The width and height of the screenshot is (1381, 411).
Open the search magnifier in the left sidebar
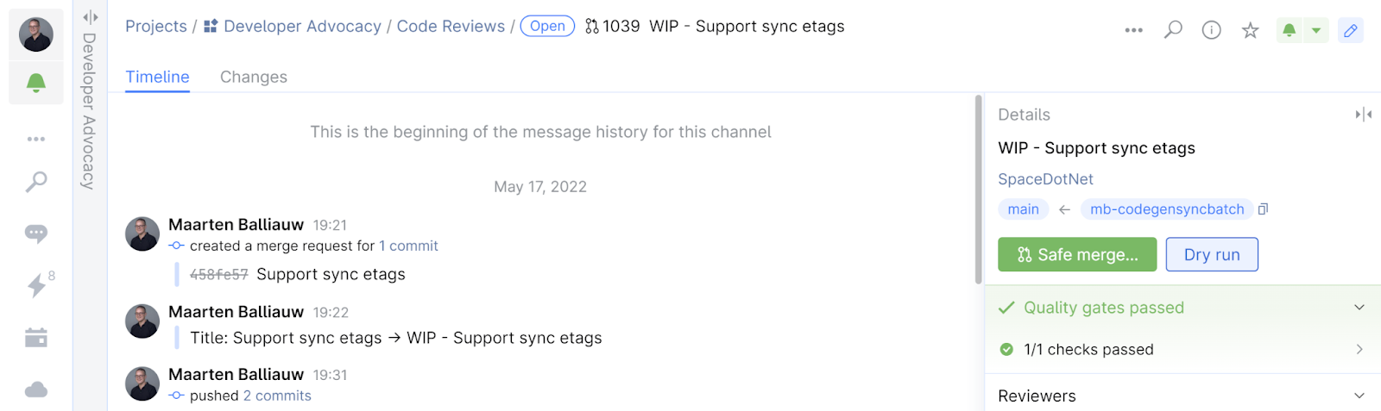pos(35,182)
